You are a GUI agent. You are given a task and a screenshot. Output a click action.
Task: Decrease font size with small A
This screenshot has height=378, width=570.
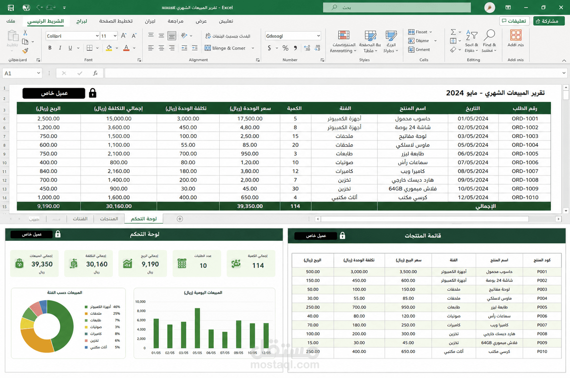(x=134, y=36)
